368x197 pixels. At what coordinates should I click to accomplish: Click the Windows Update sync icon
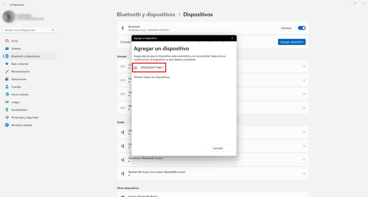[7, 125]
